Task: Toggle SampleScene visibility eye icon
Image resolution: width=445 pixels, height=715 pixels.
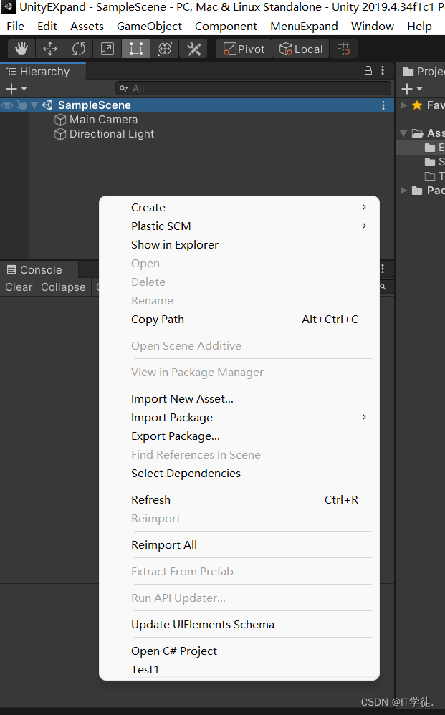Action: [x=7, y=105]
